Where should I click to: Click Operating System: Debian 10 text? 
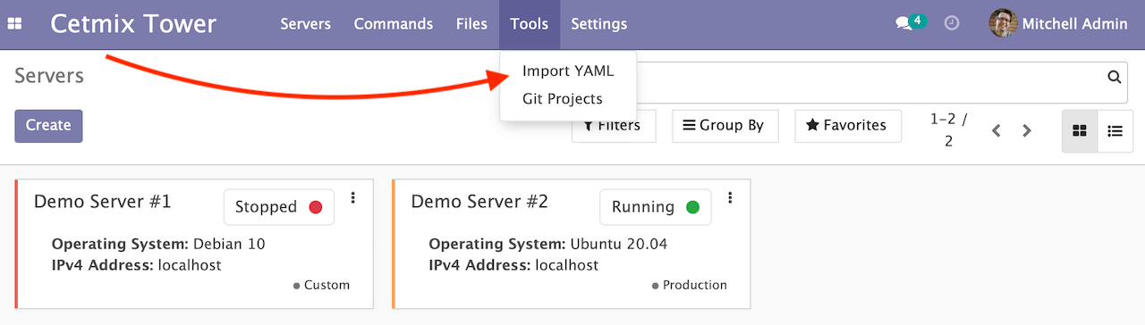[x=158, y=244]
